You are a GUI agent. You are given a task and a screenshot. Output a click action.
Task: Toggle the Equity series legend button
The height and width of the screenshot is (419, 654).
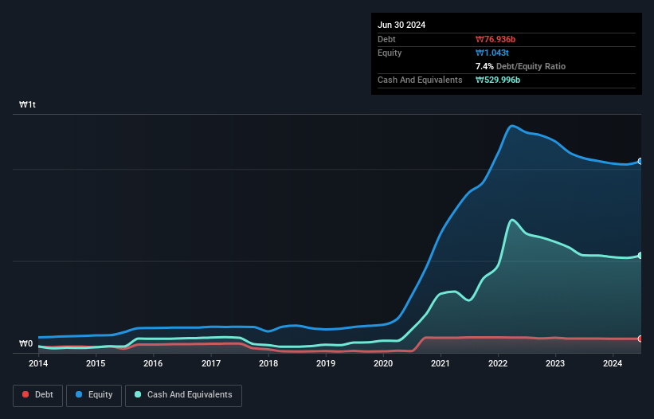tap(94, 395)
